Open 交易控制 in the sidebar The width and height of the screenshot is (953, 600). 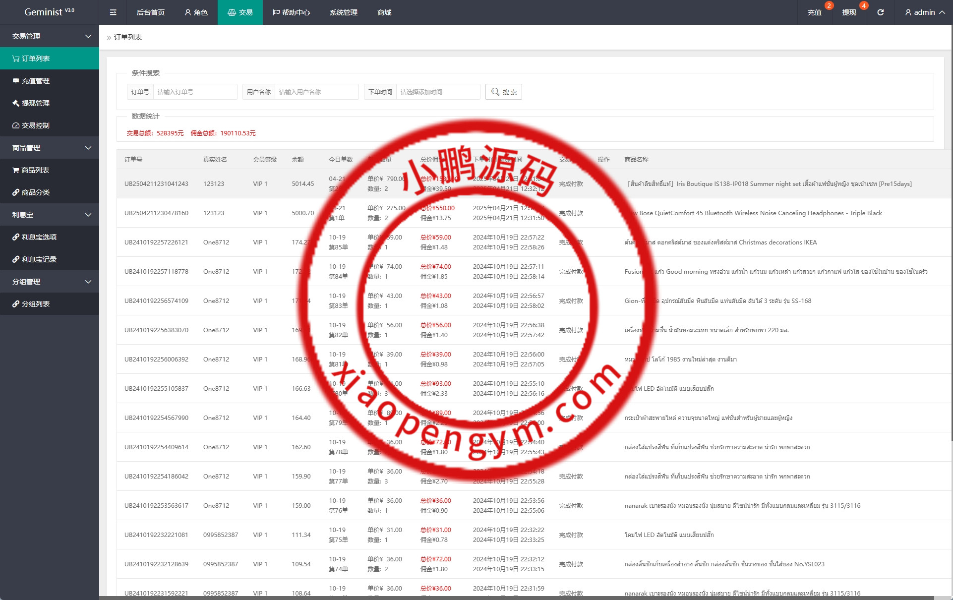[x=35, y=125]
